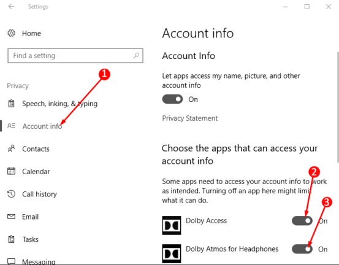Click the Speech, inking, & typing clipboard icon
This screenshot has width=339, height=265.
tap(11, 104)
